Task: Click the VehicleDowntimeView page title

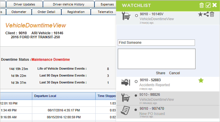Action: (35, 25)
